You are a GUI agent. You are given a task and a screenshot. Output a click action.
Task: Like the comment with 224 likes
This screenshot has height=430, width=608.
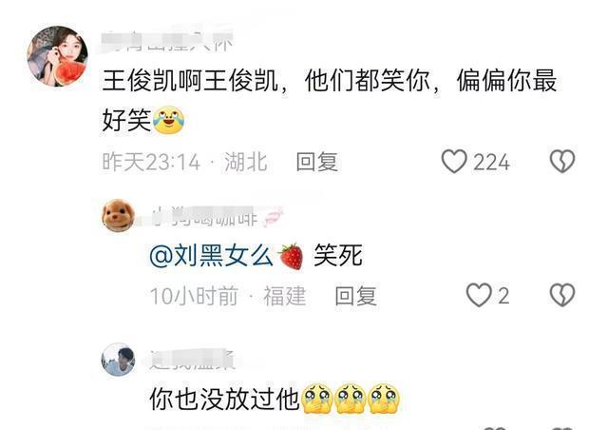pyautogui.click(x=454, y=161)
